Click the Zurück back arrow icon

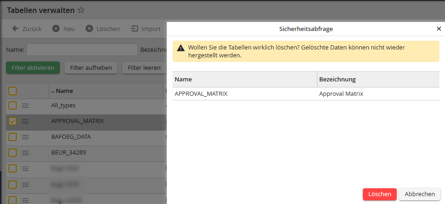(15, 29)
